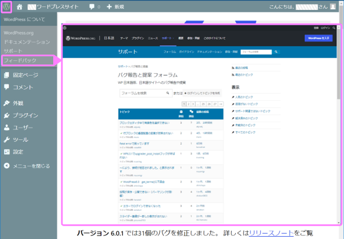Open ドキュメンテーション in the blue support bar

(x=209, y=52)
